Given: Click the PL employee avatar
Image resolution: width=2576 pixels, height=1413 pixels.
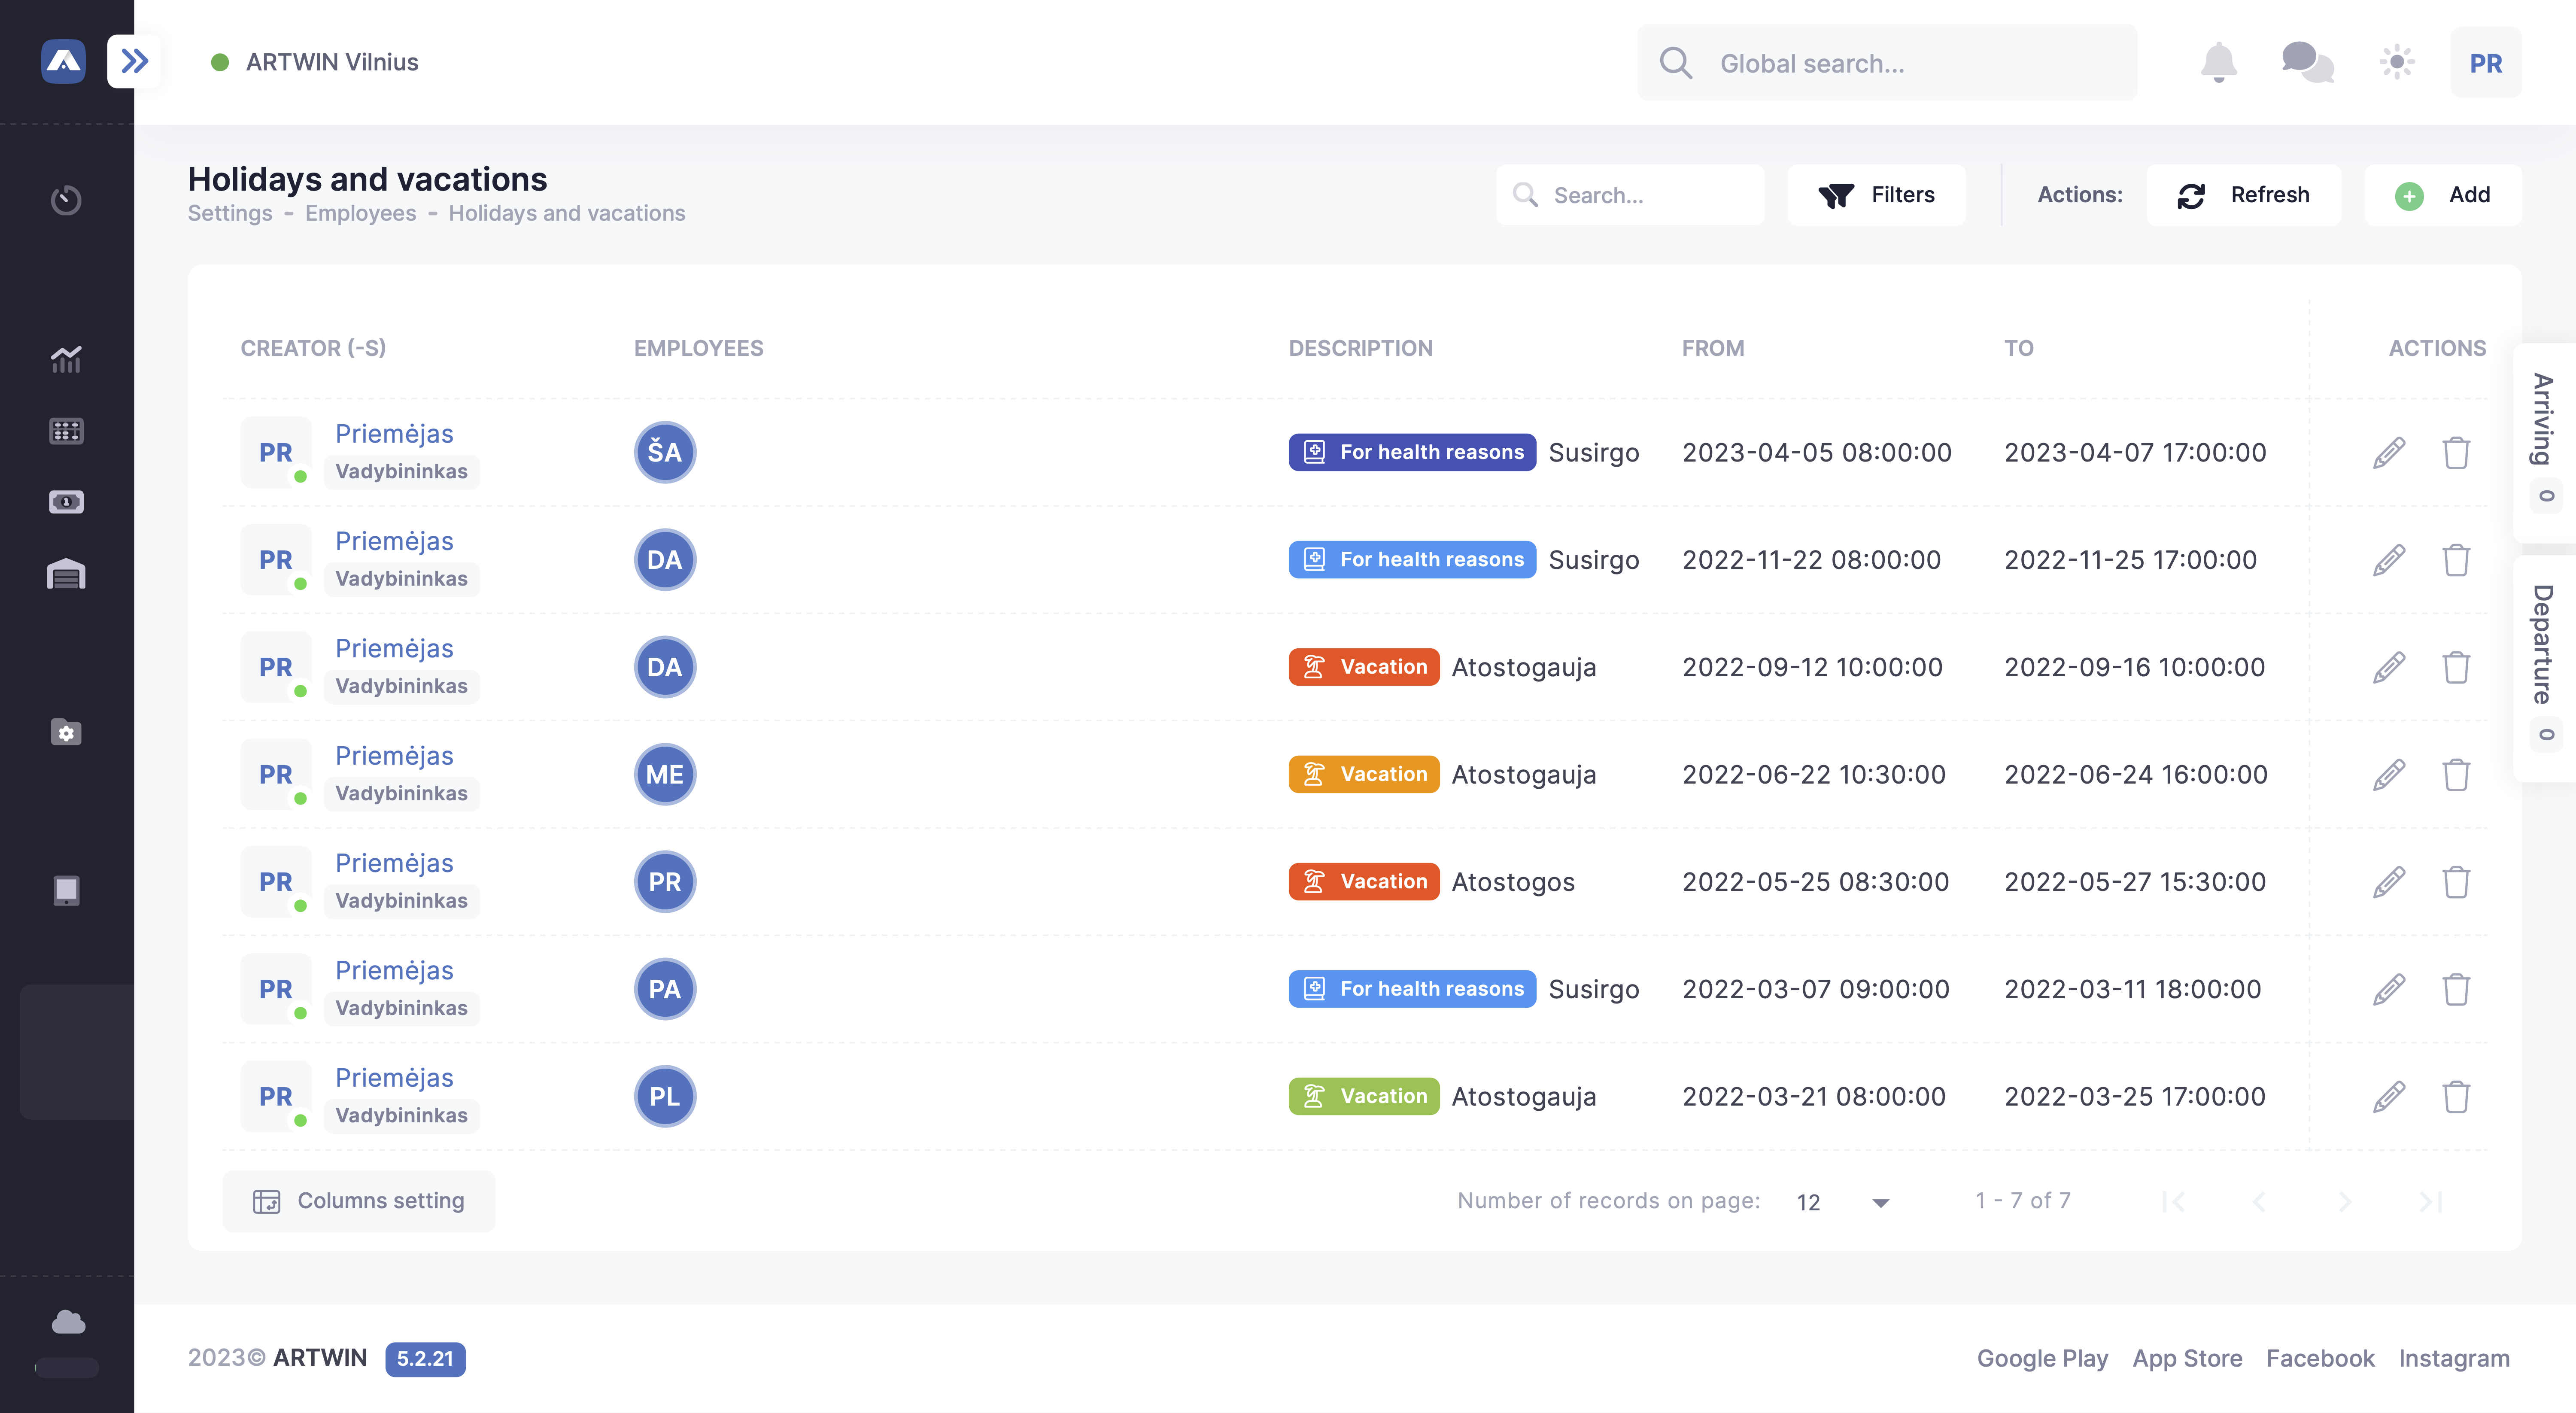Looking at the screenshot, I should [x=665, y=1096].
